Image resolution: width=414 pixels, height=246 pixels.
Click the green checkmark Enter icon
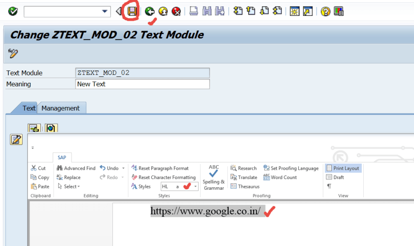(x=13, y=11)
